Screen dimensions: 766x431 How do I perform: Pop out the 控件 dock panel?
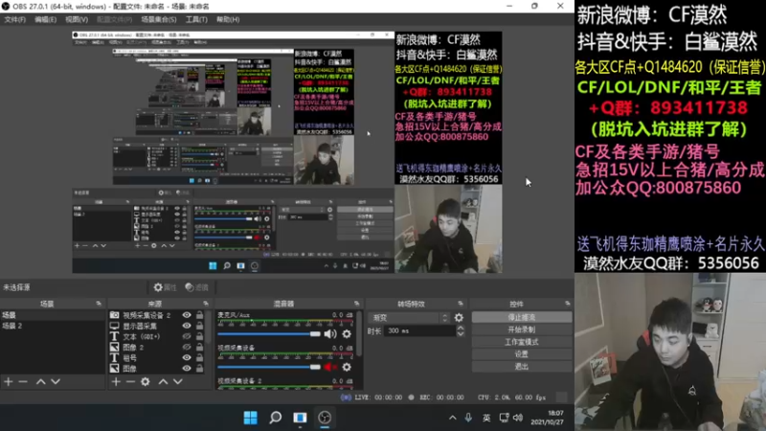pyautogui.click(x=567, y=304)
